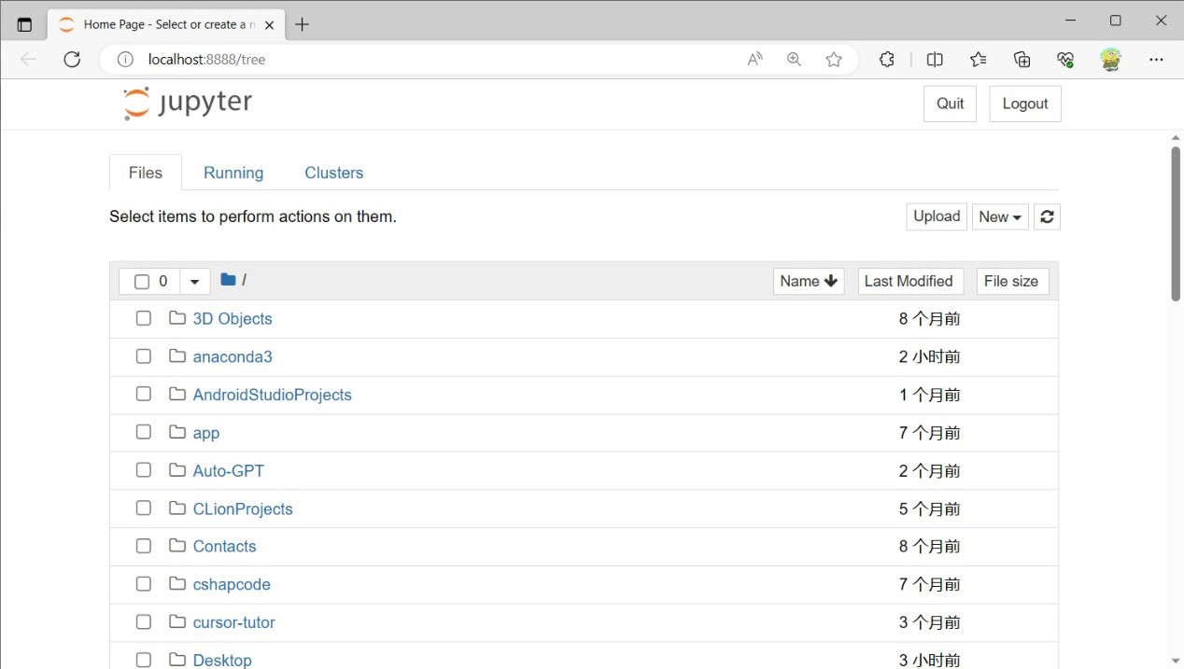Click folder icon beside the app row
The height and width of the screenshot is (669, 1184).
click(x=177, y=432)
